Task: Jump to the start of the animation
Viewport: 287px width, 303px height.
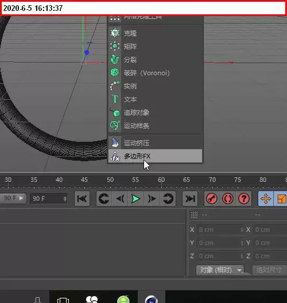Action: point(82,199)
